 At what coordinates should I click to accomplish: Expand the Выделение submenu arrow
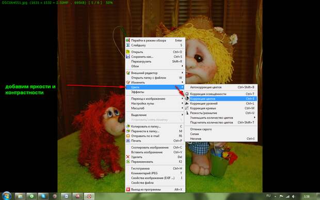182,115
